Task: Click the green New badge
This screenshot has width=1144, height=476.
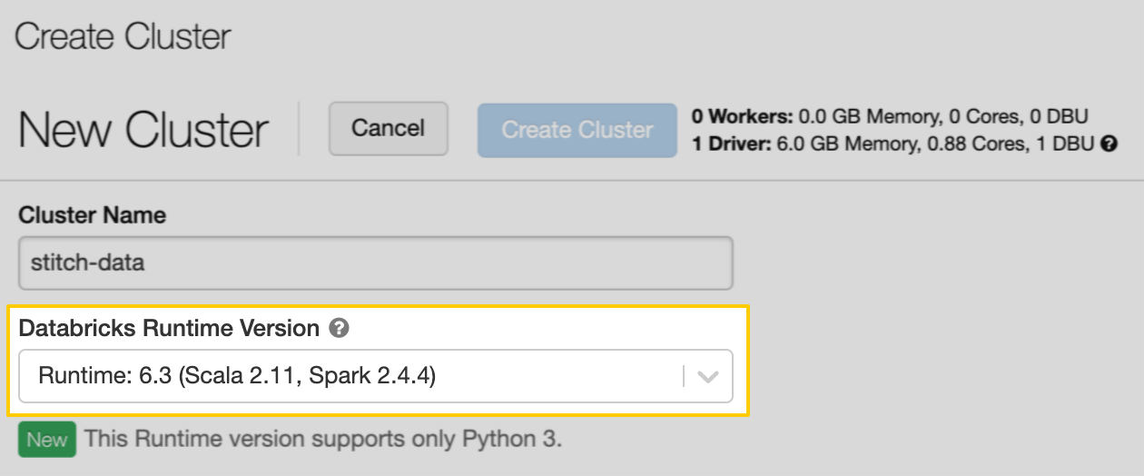Action: [47, 440]
